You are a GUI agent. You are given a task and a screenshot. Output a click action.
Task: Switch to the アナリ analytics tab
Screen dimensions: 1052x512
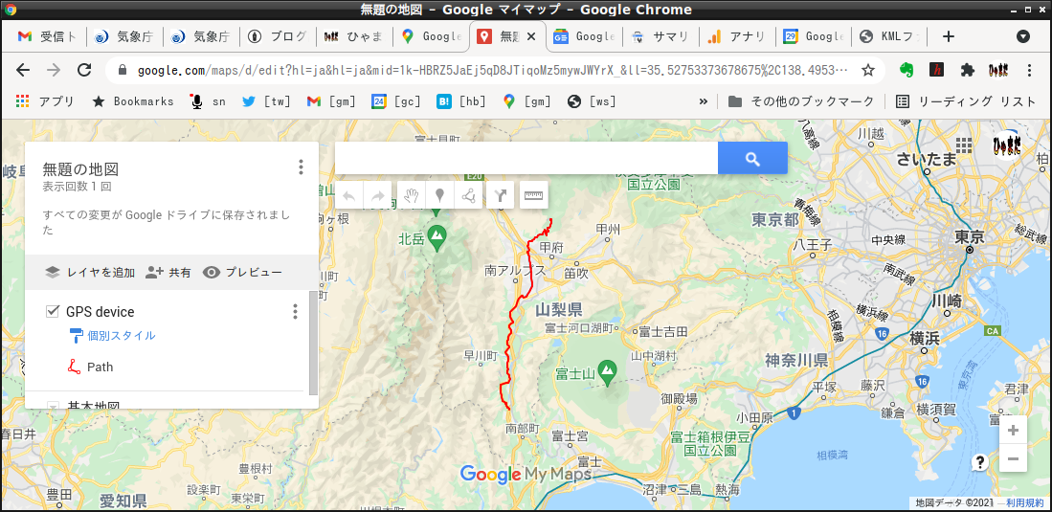pyautogui.click(x=737, y=37)
